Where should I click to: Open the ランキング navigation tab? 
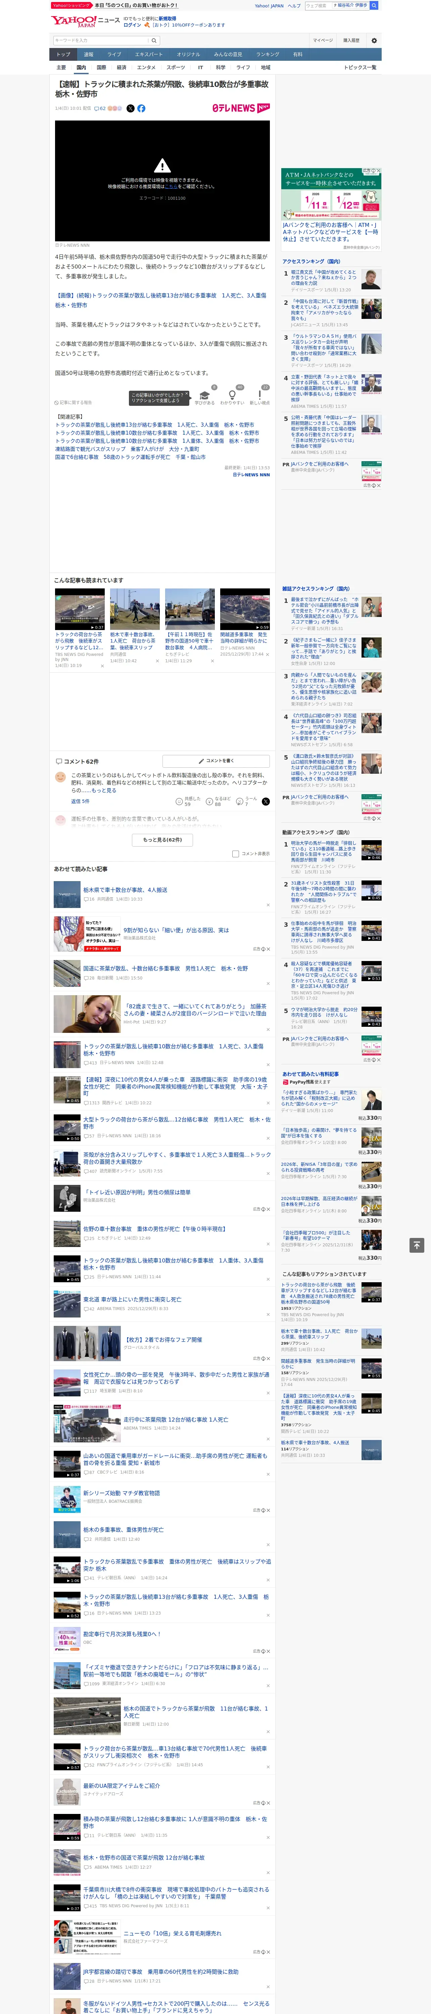[x=268, y=55]
